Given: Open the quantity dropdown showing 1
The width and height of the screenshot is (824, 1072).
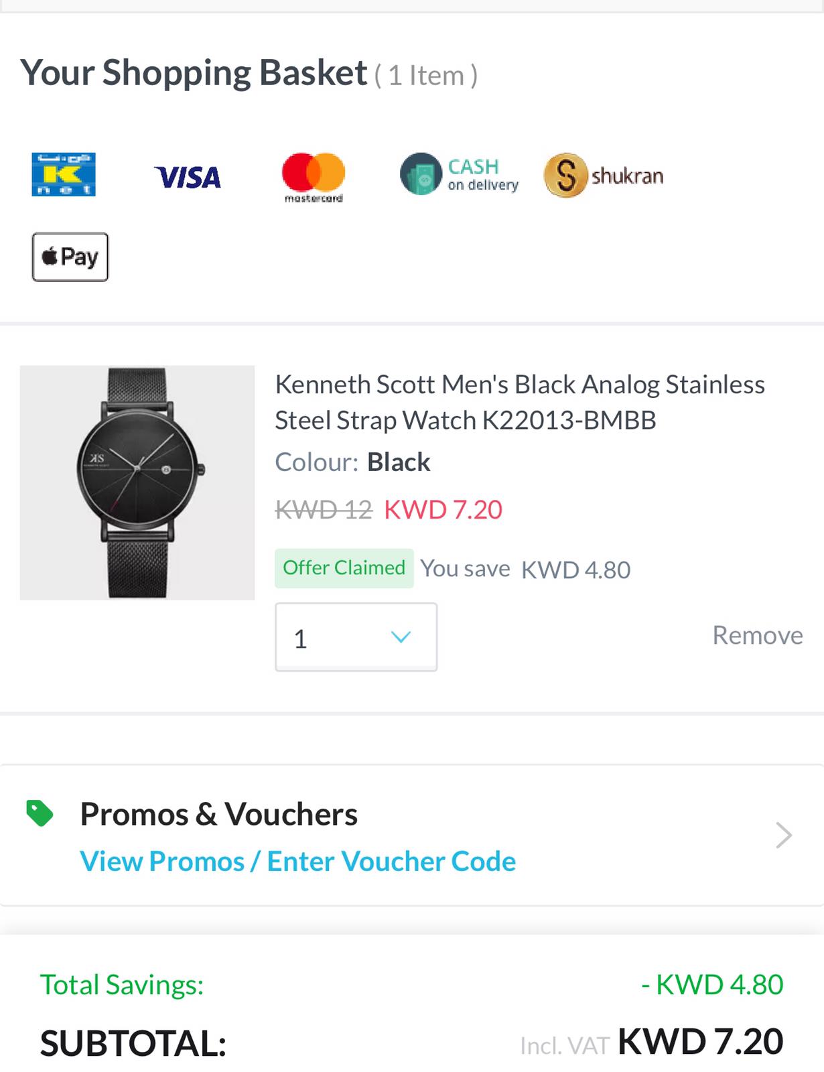Looking at the screenshot, I should click(x=356, y=637).
